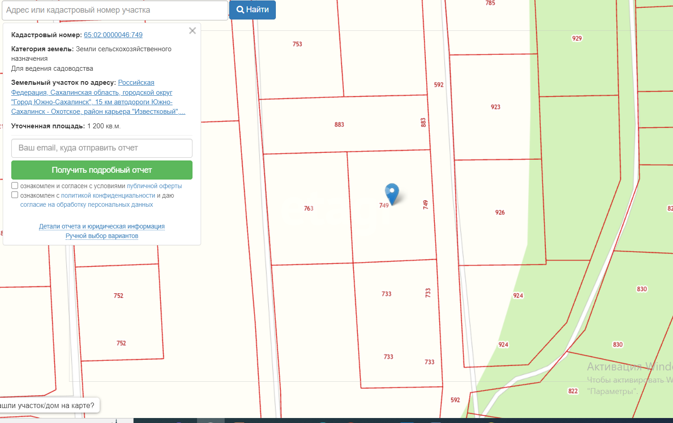The image size is (673, 423).
Task: Focus the address or cadastral number field
Action: click(x=115, y=10)
